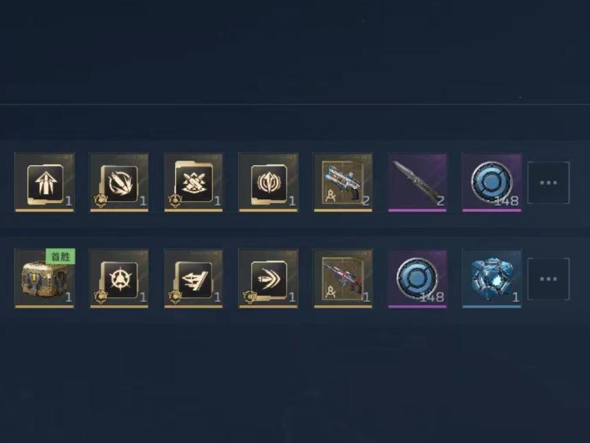Select the crosshair target emblem card
This screenshot has width=590, height=443.
tap(119, 279)
